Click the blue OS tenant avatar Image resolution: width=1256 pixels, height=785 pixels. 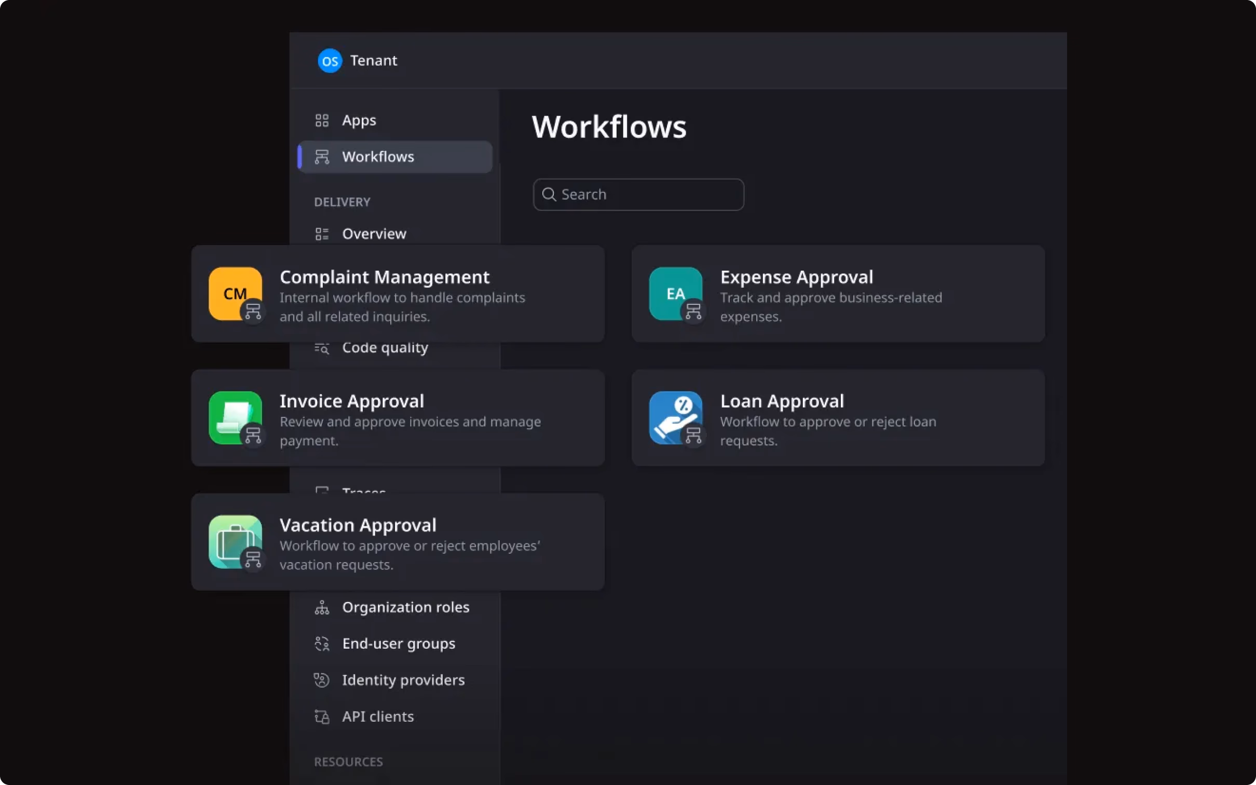330,60
